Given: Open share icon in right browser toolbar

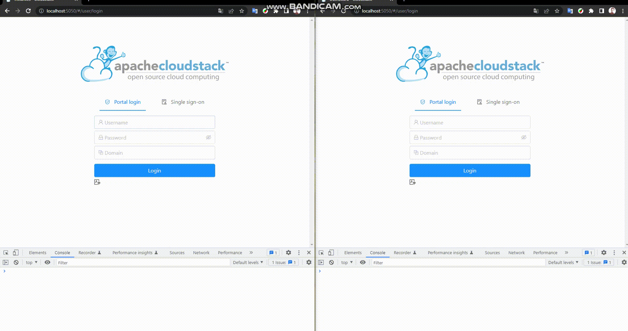Looking at the screenshot, I should pyautogui.click(x=547, y=11).
